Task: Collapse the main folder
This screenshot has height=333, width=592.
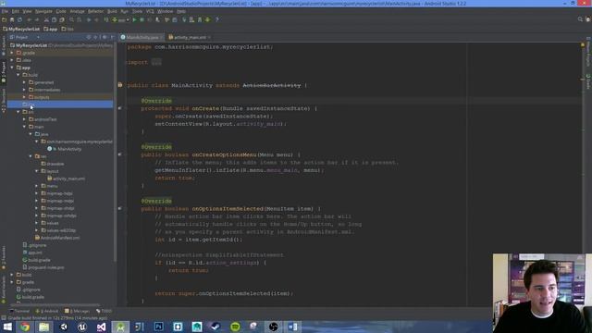Action: pyautogui.click(x=25, y=127)
